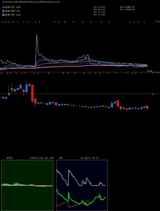Image resolution: width=160 pixels, height=211 pixels.
Task: Click the 'Pre C: 1.32' value
Action: [100, 15]
